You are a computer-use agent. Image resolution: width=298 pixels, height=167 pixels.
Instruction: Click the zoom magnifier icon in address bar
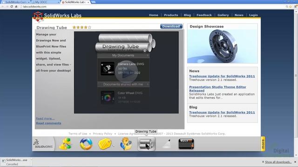[x=287, y=6]
